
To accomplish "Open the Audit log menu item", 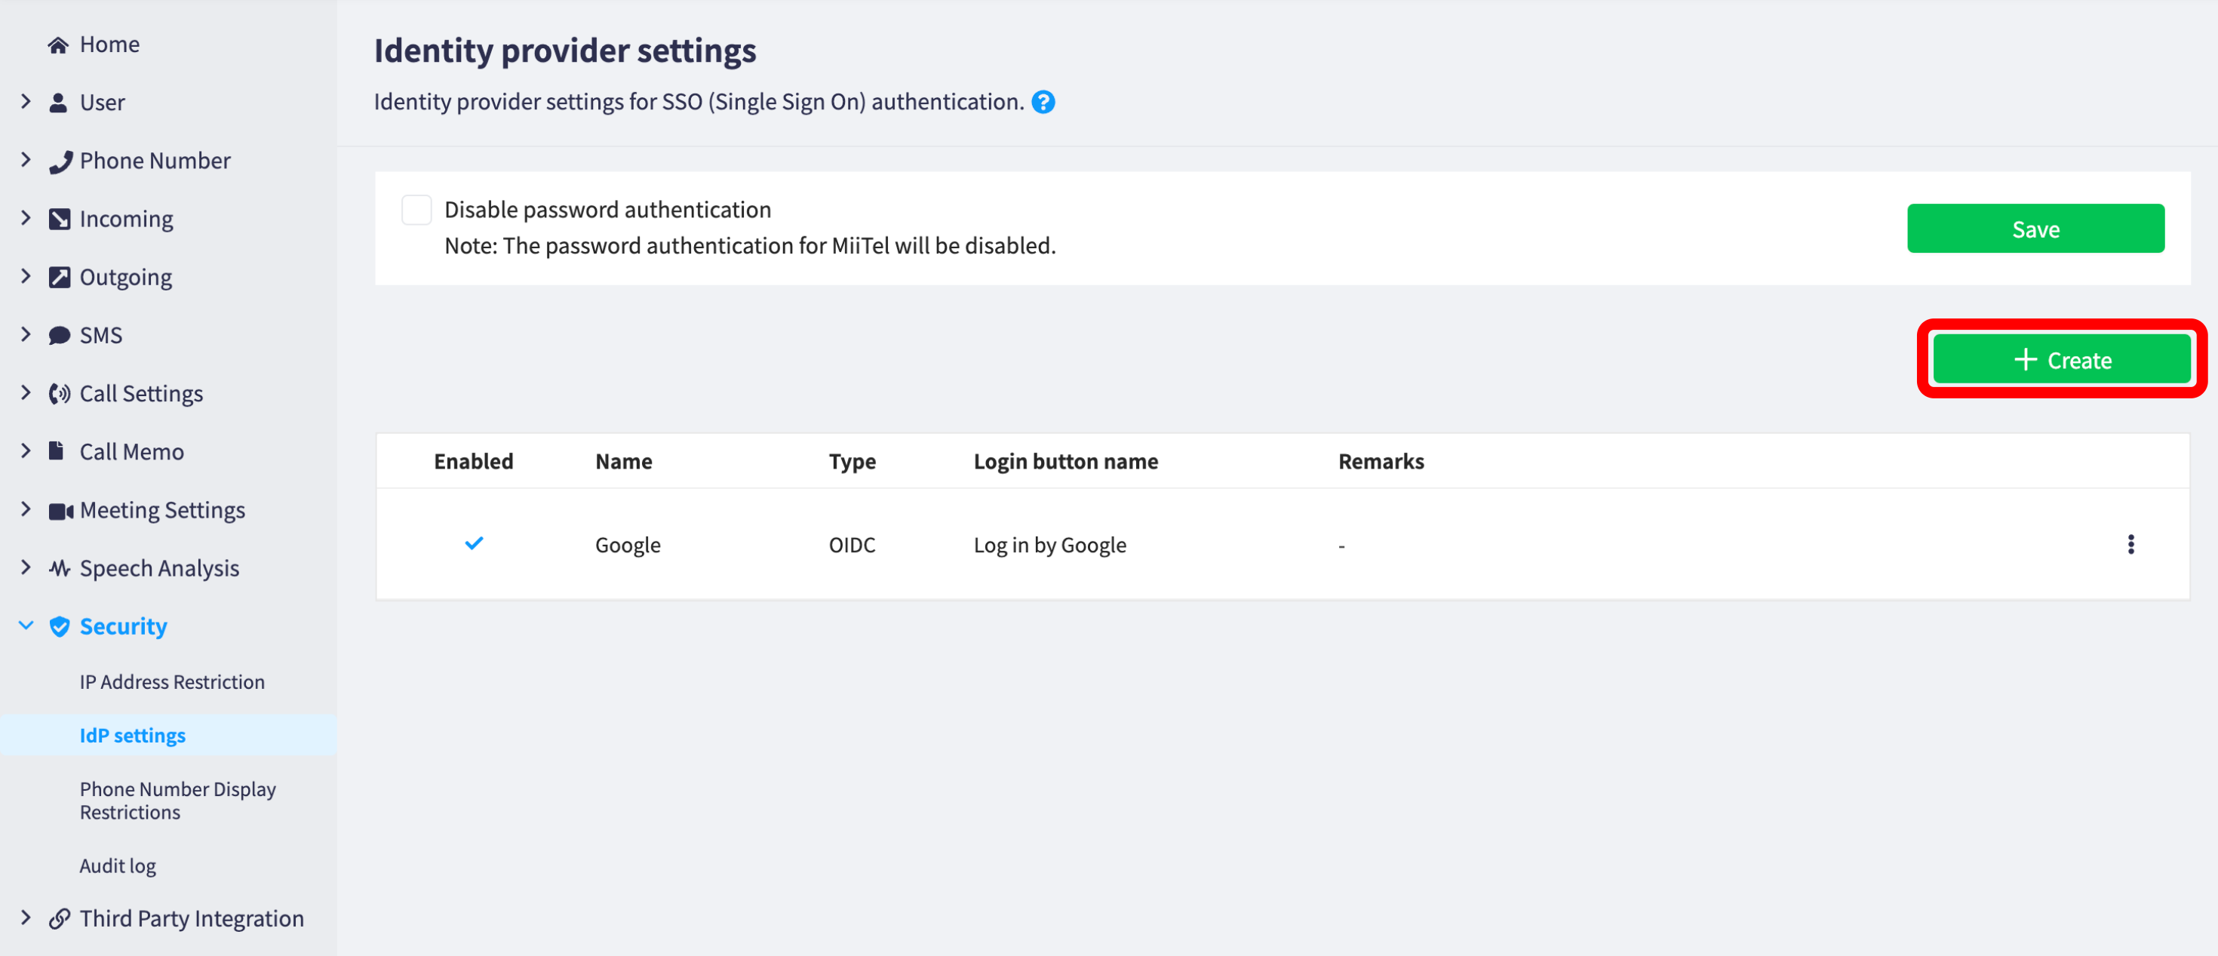I will pos(118,865).
